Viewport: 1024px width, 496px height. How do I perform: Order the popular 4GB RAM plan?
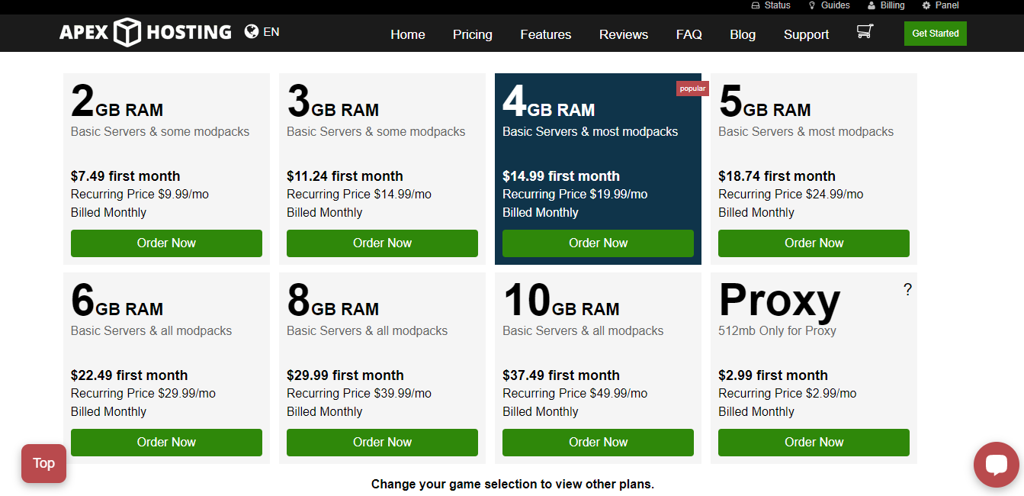598,243
